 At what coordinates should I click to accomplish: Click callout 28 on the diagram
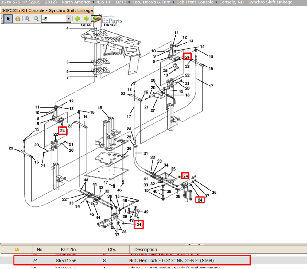(x=129, y=129)
